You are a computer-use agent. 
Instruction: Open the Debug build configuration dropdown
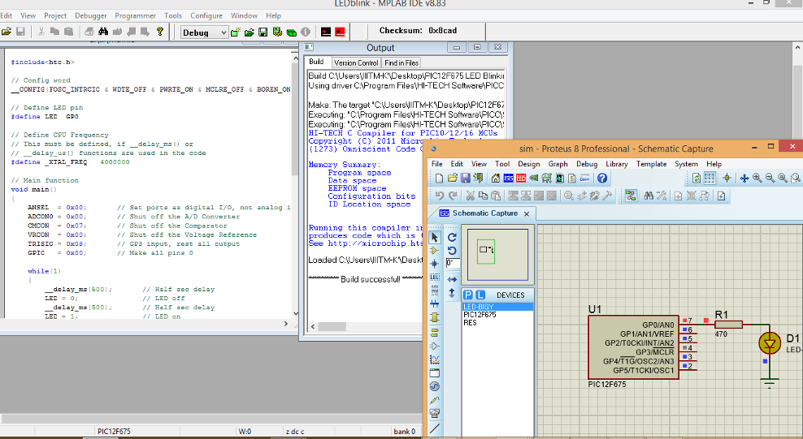pos(204,32)
